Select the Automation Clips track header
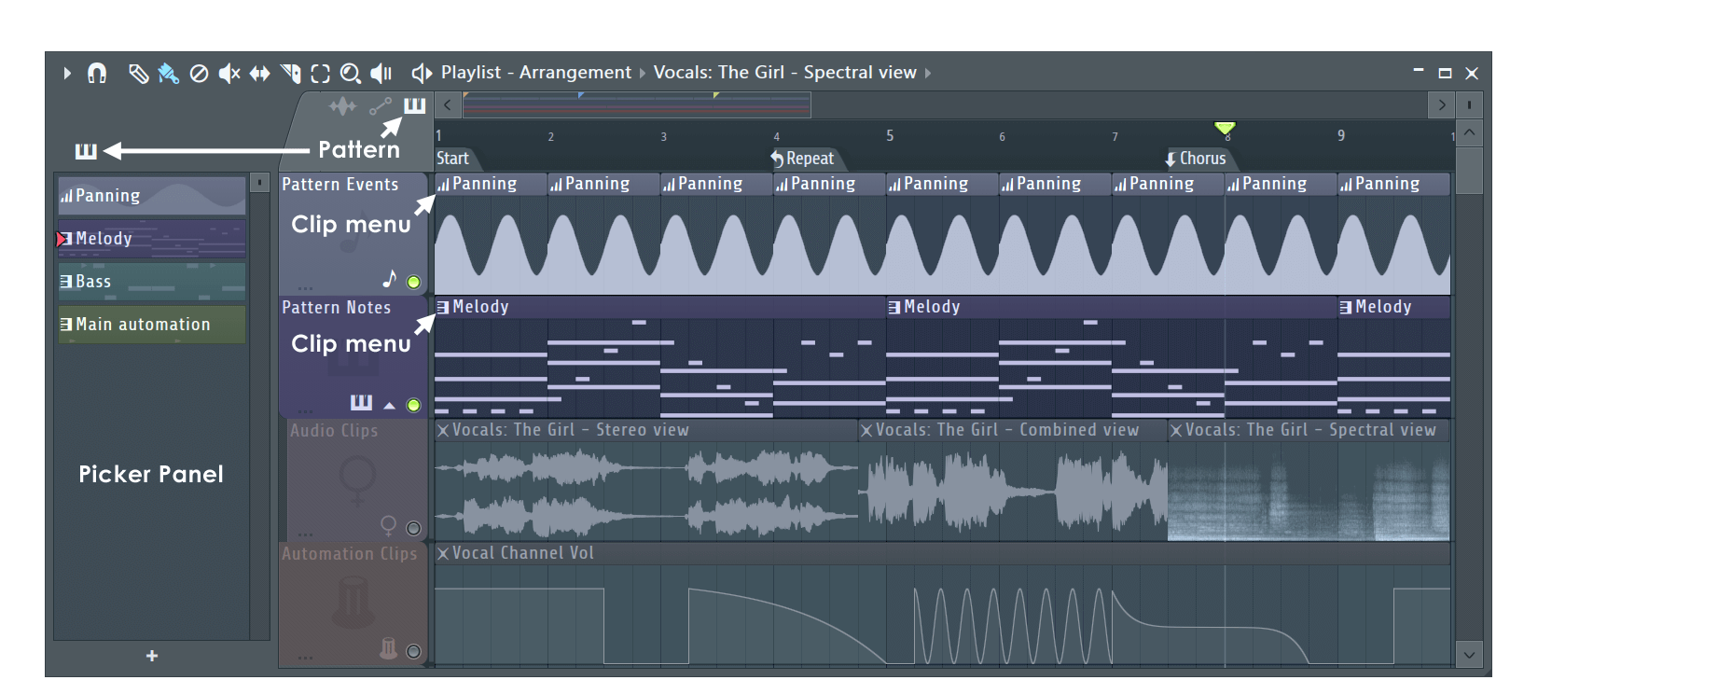This screenshot has height=680, width=1718. pos(353,604)
